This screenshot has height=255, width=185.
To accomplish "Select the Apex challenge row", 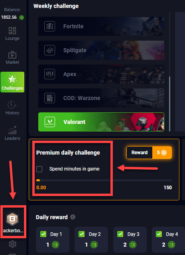I will pyautogui.click(x=101, y=74).
